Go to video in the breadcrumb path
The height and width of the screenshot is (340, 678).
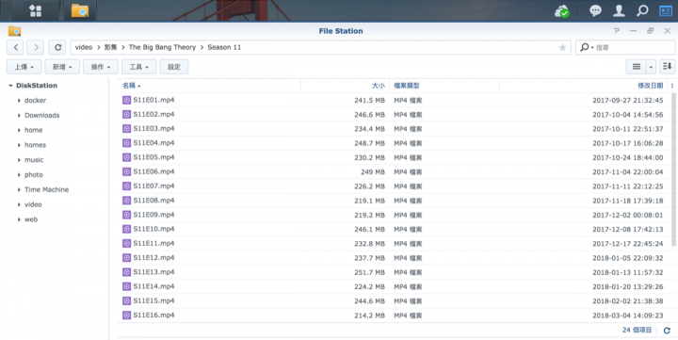[x=84, y=47]
